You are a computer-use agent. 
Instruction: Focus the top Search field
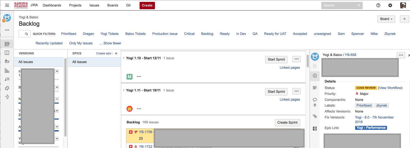tap(342, 5)
